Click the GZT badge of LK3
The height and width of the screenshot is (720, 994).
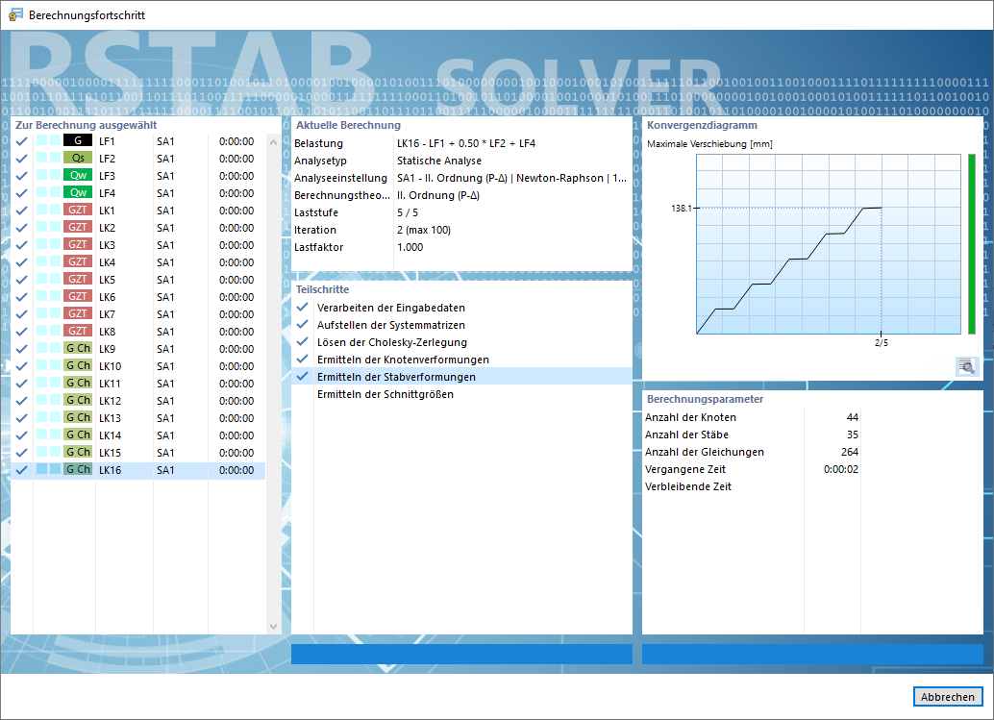[x=78, y=245]
